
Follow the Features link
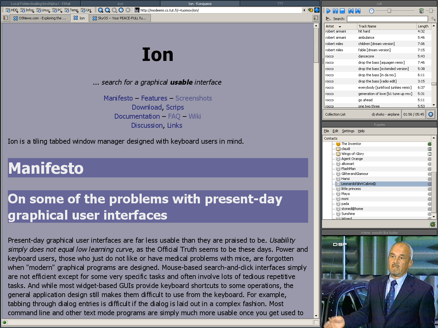click(154, 98)
